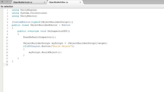Click class name "ObjectBuilderEditor" on line 6

coord(44,25)
